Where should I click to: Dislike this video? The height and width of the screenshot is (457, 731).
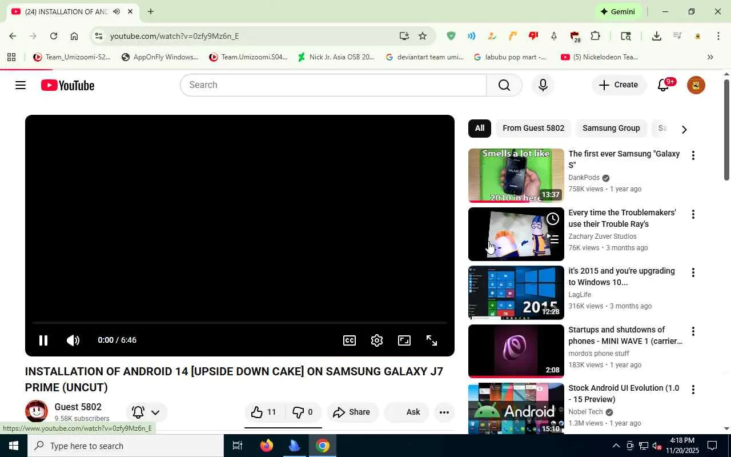(x=303, y=412)
